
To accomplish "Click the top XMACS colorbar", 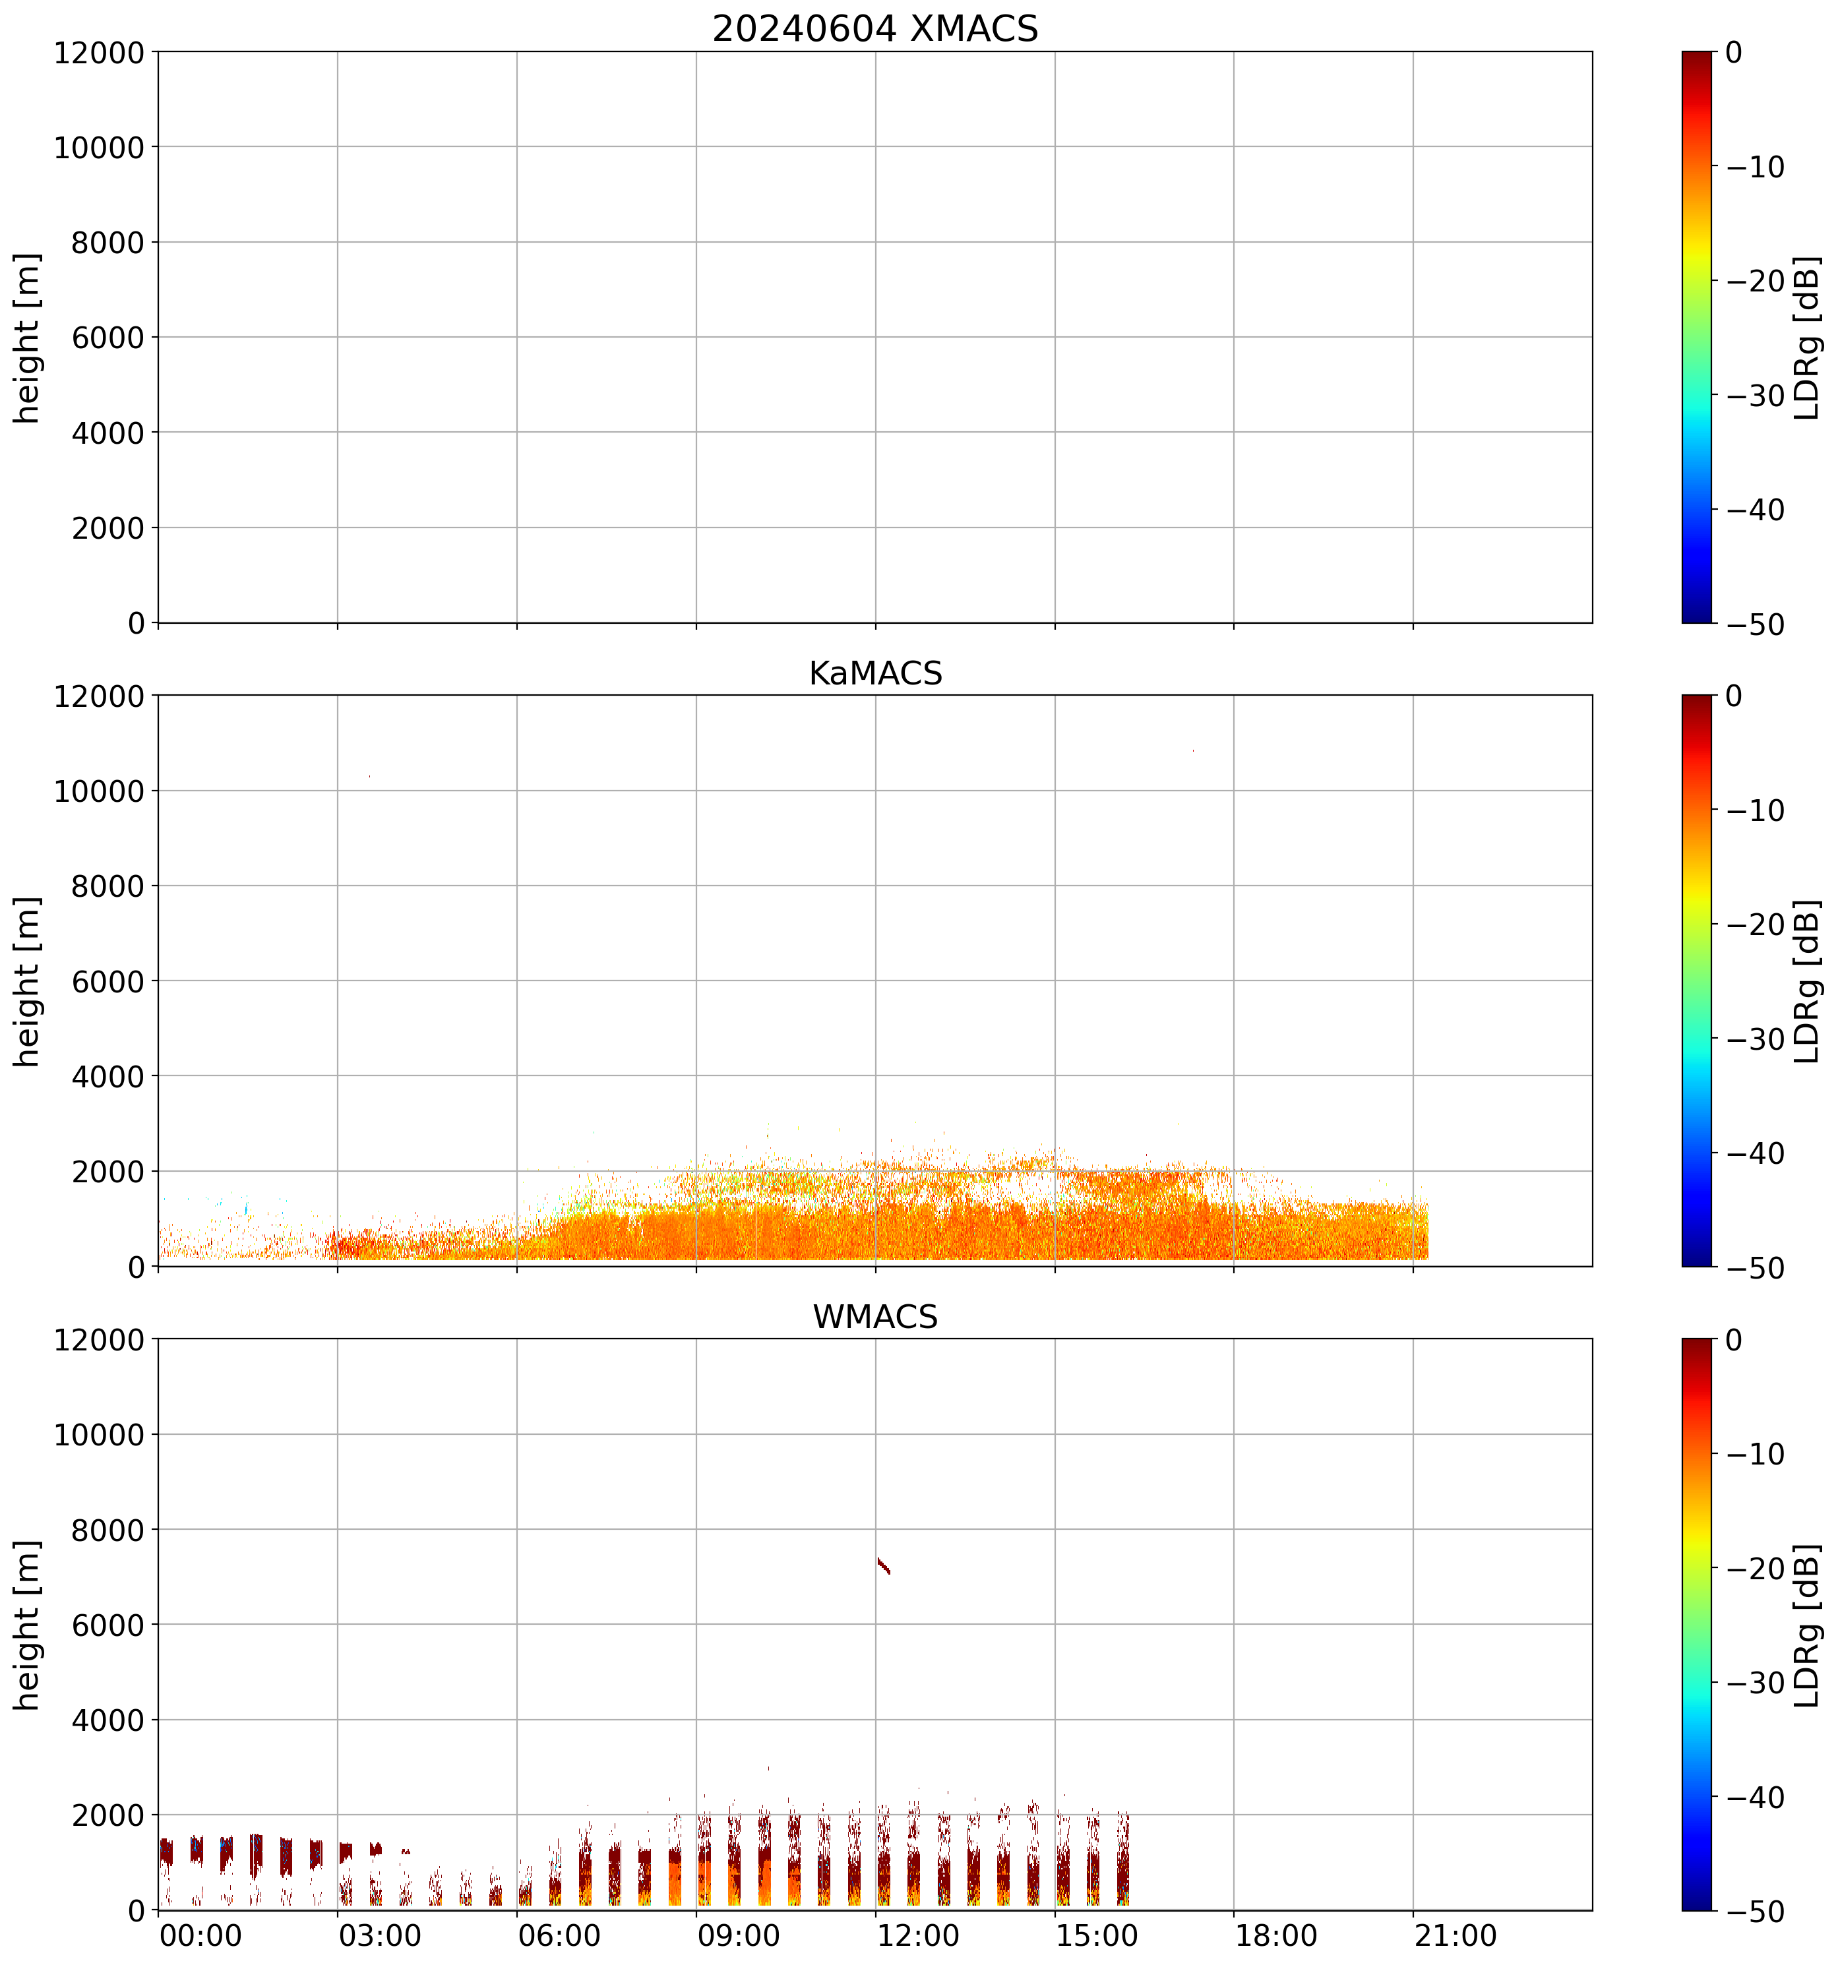I will click(x=1696, y=336).
